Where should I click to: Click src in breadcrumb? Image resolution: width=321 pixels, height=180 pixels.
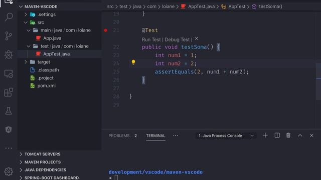coord(110,6)
